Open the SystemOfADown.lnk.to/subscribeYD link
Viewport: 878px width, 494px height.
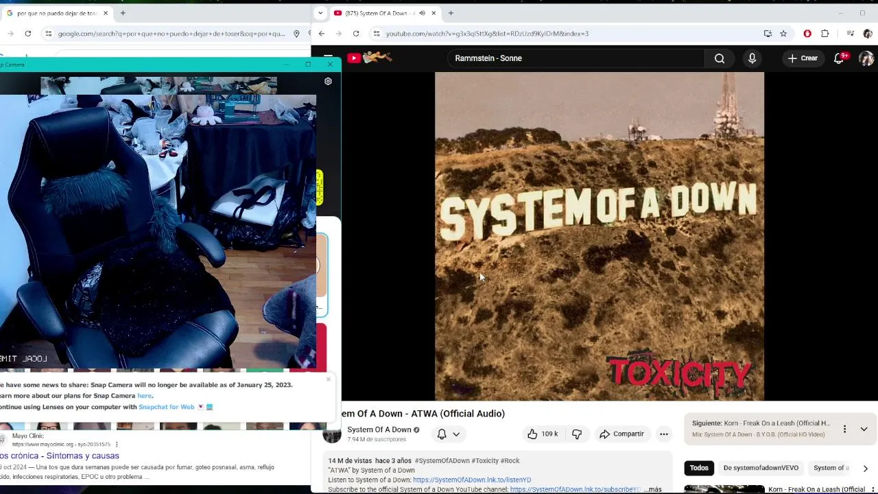[x=575, y=490]
